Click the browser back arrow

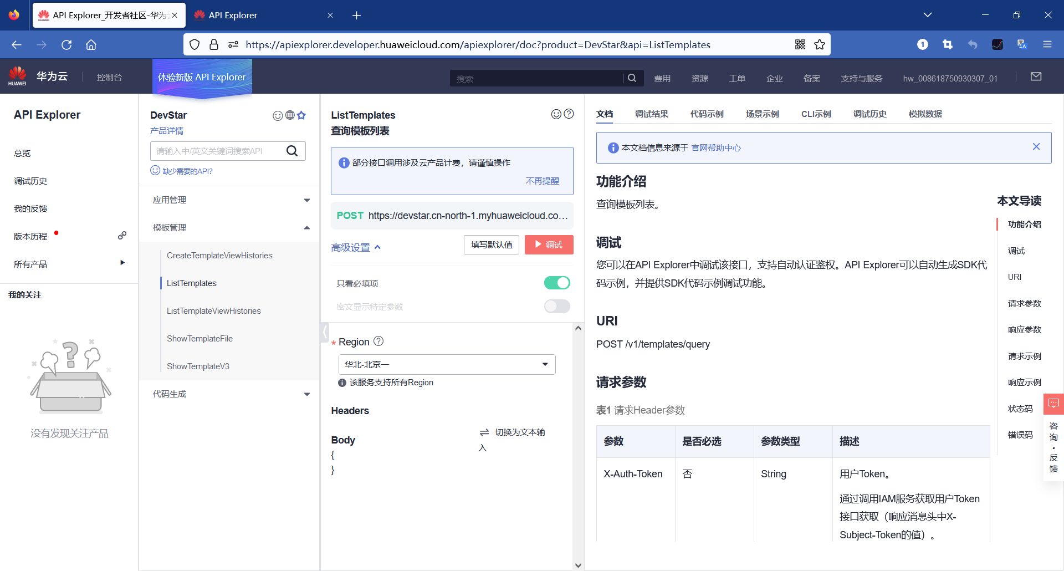(x=17, y=45)
